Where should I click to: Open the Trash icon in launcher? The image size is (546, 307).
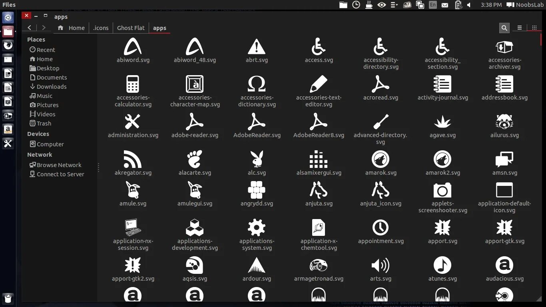click(8, 298)
